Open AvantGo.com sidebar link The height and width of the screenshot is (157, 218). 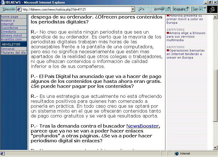pyautogui.click(x=11, y=39)
